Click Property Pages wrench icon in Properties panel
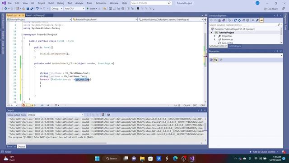Viewport: 289px width, 163px height. [221, 60]
